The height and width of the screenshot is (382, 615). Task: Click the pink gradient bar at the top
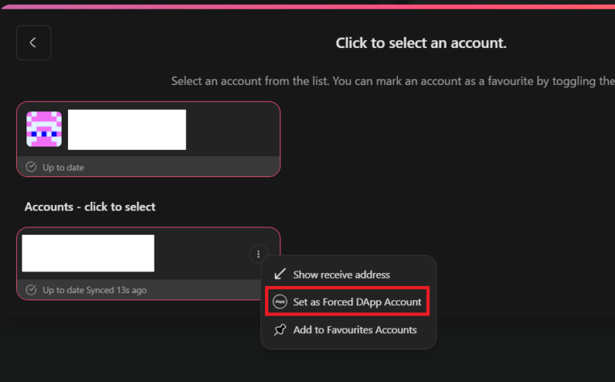pos(307,5)
